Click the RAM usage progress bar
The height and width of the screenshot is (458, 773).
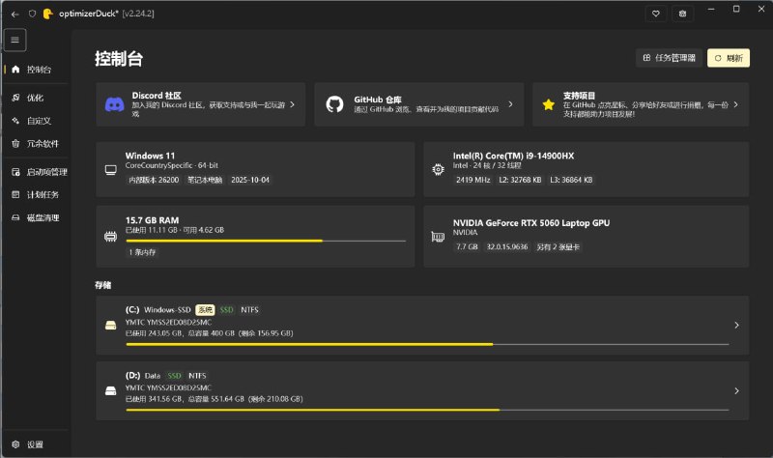(x=266, y=242)
